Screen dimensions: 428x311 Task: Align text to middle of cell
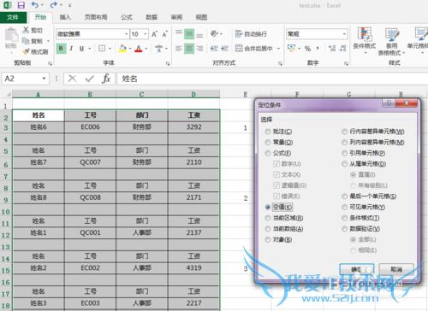[x=189, y=34]
